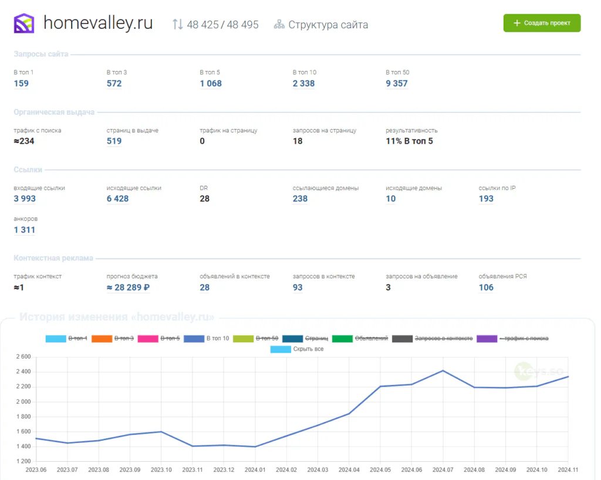The width and height of the screenshot is (601, 480).
Task: Click the plus icon in Создать проект
Action: click(x=516, y=23)
